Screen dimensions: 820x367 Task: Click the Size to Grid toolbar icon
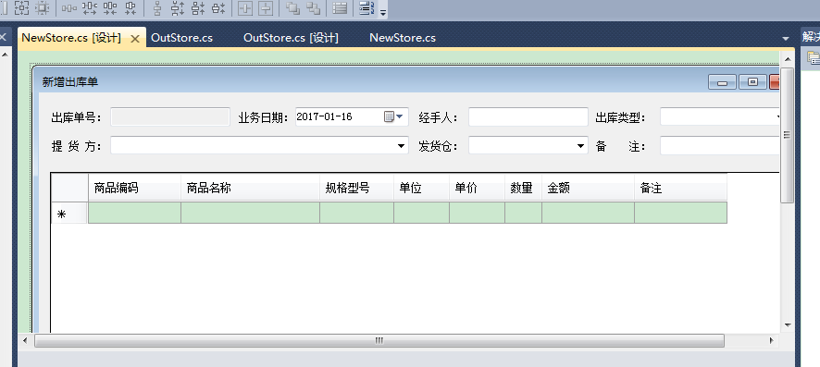click(42, 7)
